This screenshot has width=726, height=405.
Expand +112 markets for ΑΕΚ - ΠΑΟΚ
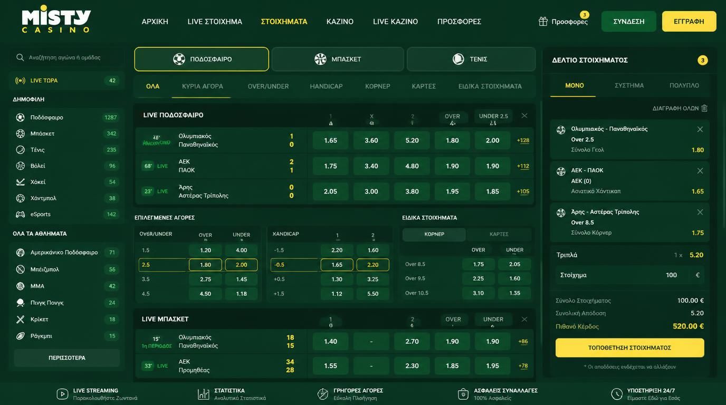(x=523, y=166)
